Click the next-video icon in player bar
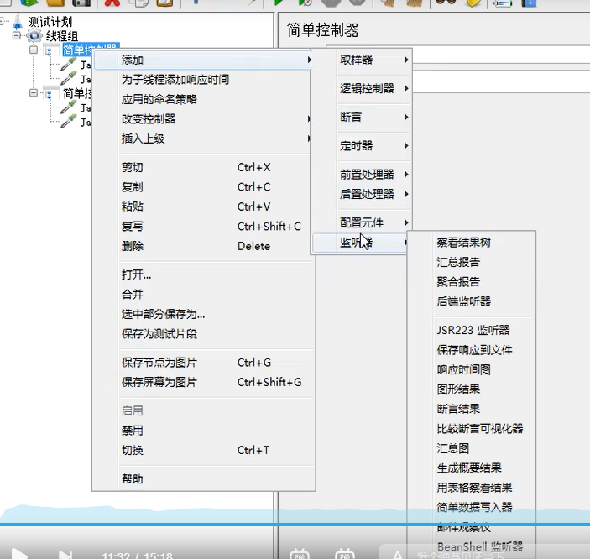 [x=65, y=555]
